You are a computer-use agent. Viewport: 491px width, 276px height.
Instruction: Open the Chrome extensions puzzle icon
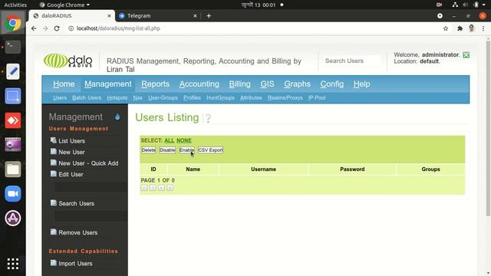pos(460,28)
